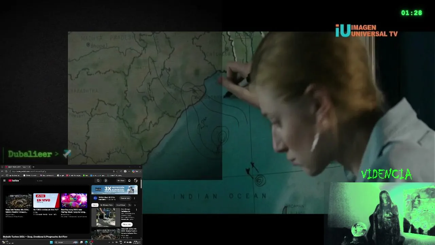Reload the page in the browser
The width and height of the screenshot is (435, 245).
(x=6, y=171)
